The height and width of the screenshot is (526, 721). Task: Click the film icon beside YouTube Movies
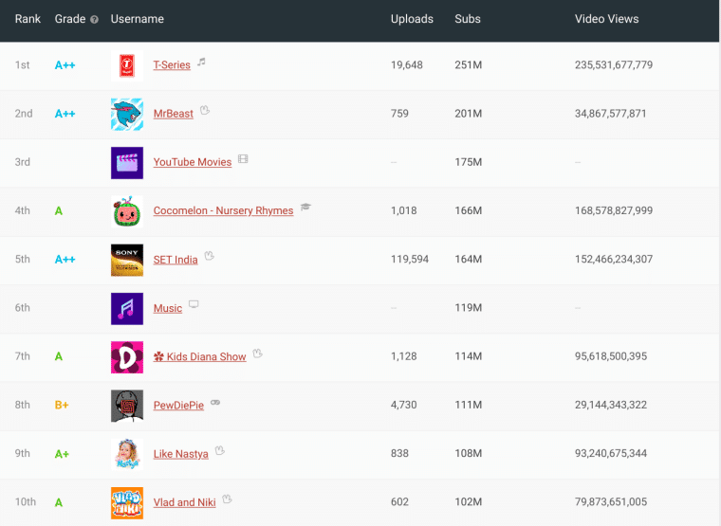coord(243,159)
